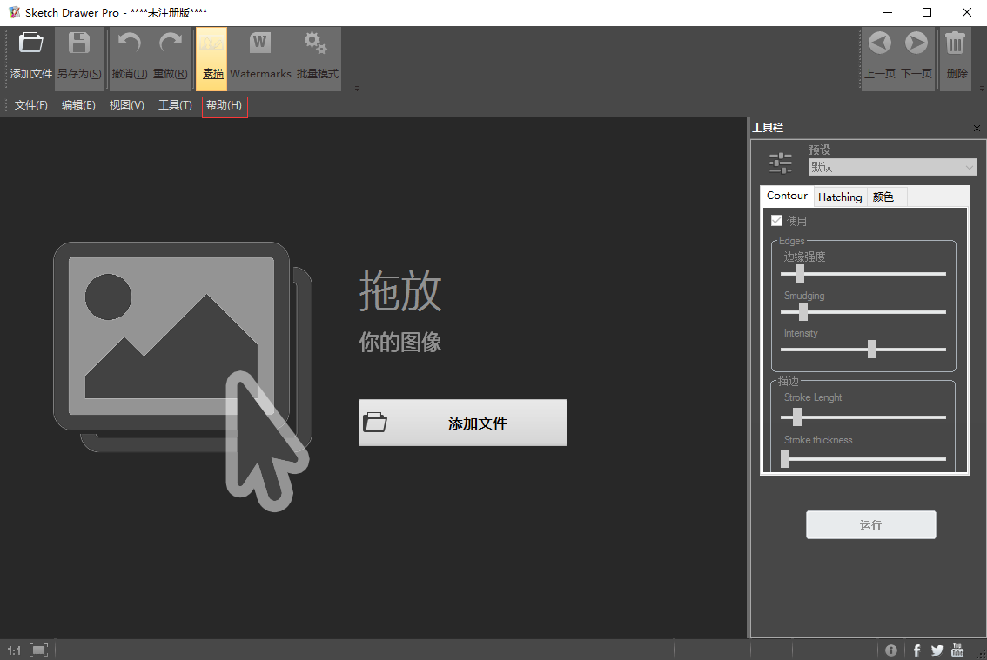The height and width of the screenshot is (660, 987).
Task: Open the Twitter icon in status bar
Action: [x=937, y=650]
